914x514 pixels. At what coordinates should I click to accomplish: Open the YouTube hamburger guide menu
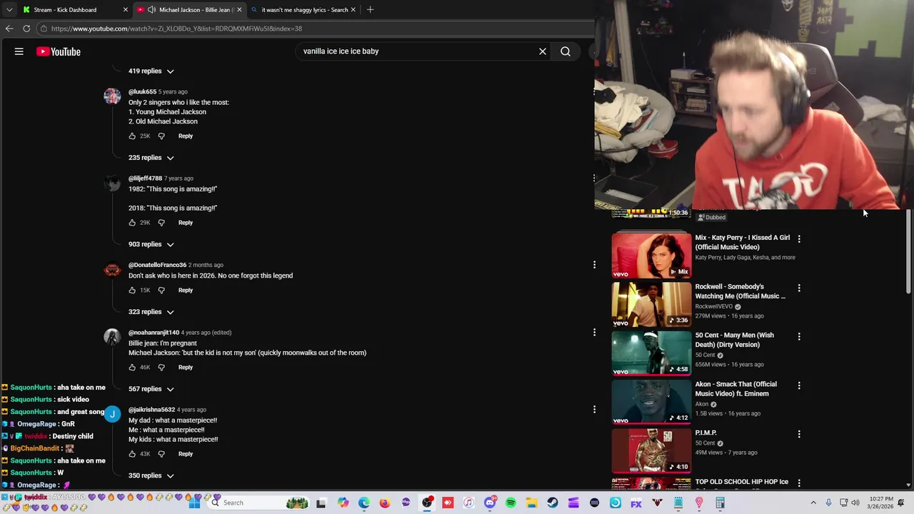coord(19,51)
